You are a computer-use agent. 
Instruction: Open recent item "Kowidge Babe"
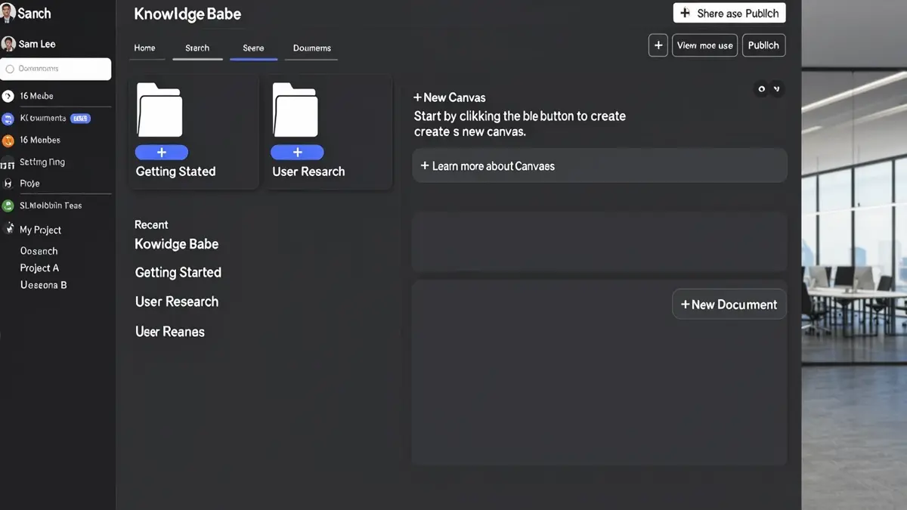[177, 244]
